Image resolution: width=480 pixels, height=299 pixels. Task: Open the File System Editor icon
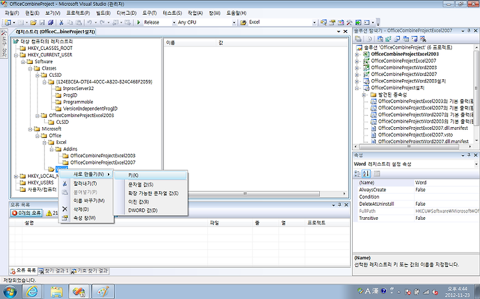click(x=380, y=39)
